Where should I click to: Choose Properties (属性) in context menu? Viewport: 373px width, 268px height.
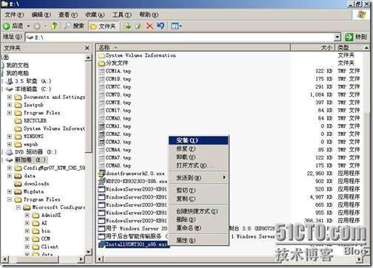(199, 241)
